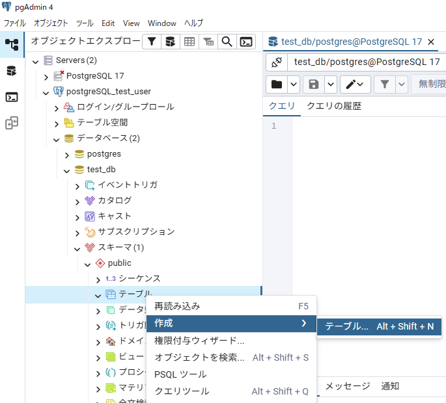Screen dimensions: 446x403
Task: Open the オブジェクト menu
Action: 51,23
